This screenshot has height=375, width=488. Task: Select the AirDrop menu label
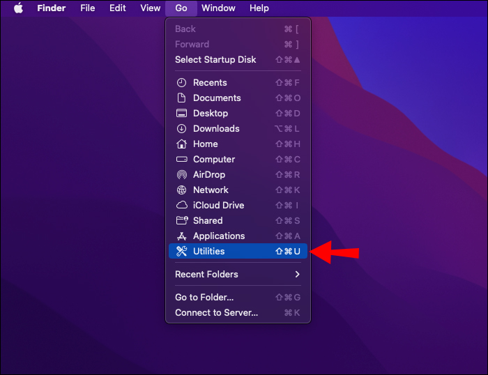209,174
